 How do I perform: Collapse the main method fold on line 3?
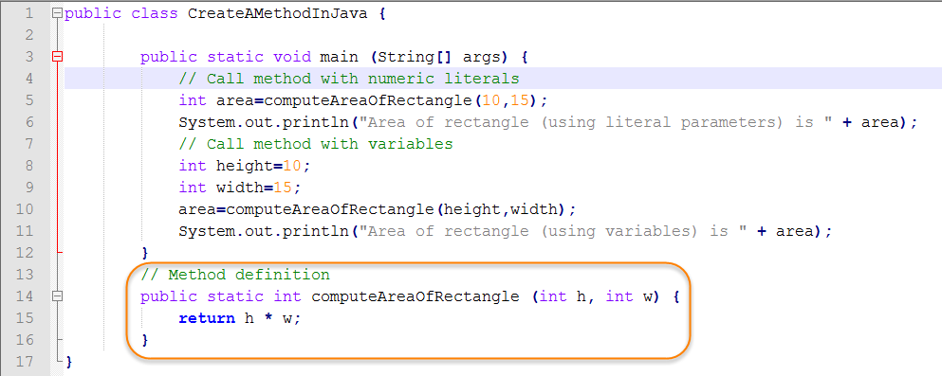57,57
